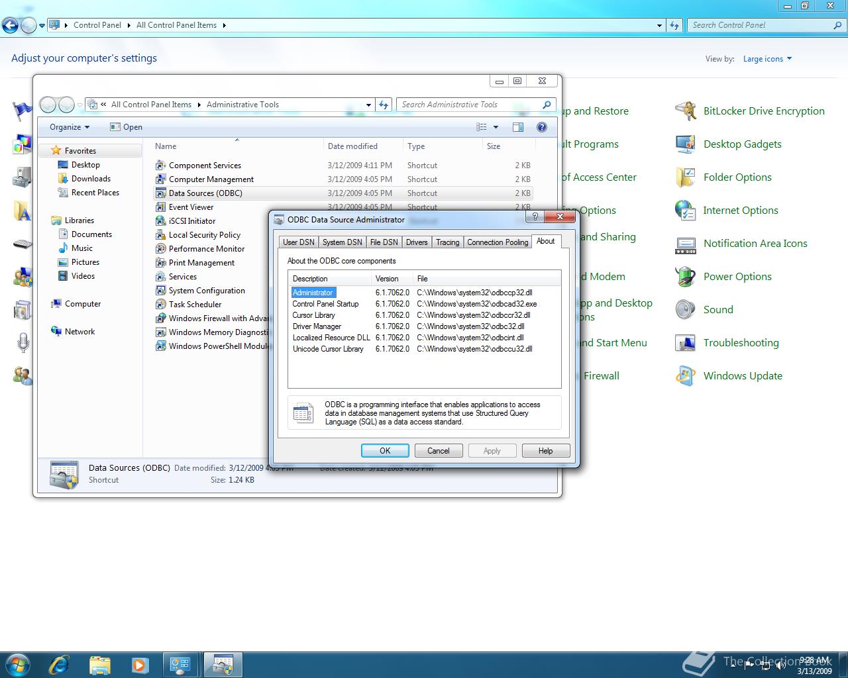Click Print Management icon
The height and width of the screenshot is (678, 848).
click(160, 263)
